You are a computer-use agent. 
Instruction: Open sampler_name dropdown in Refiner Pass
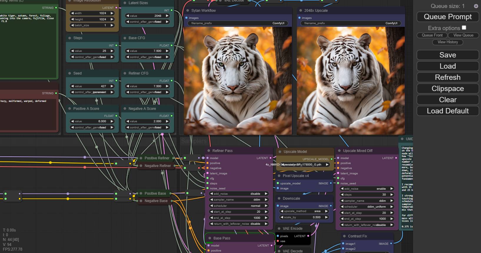239,200
